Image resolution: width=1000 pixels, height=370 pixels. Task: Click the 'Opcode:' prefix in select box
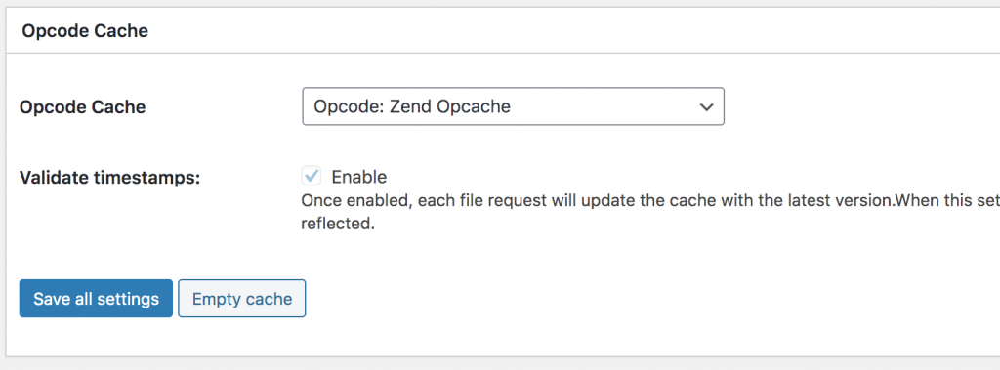[349, 106]
